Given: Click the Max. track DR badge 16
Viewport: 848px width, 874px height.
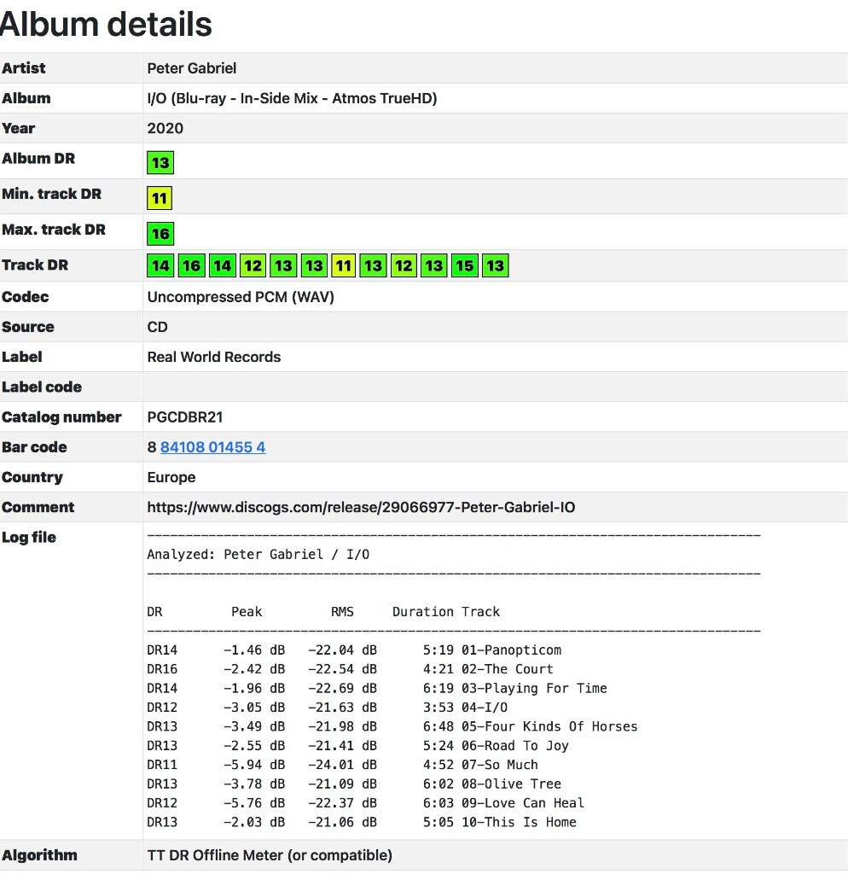Looking at the screenshot, I should (x=160, y=234).
